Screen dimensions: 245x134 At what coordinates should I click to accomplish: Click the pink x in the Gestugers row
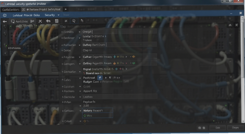coord(126,63)
